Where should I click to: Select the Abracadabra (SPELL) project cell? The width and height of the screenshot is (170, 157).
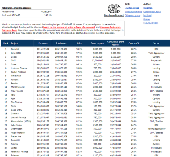click(x=21, y=121)
